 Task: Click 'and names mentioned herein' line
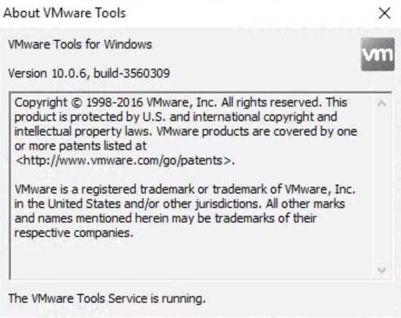165,218
